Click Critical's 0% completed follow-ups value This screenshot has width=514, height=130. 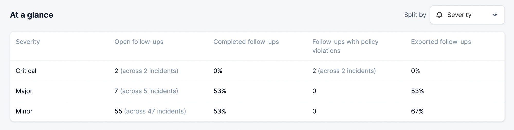pos(218,71)
